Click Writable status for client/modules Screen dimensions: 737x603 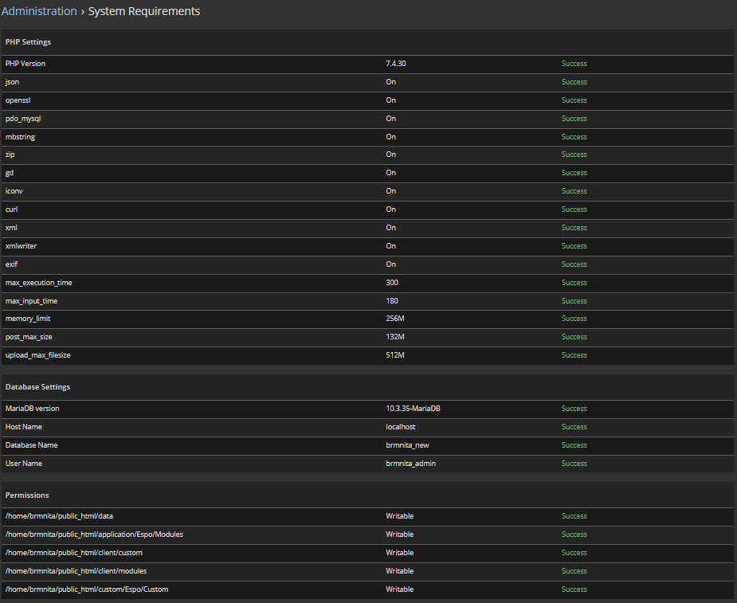[x=400, y=571]
